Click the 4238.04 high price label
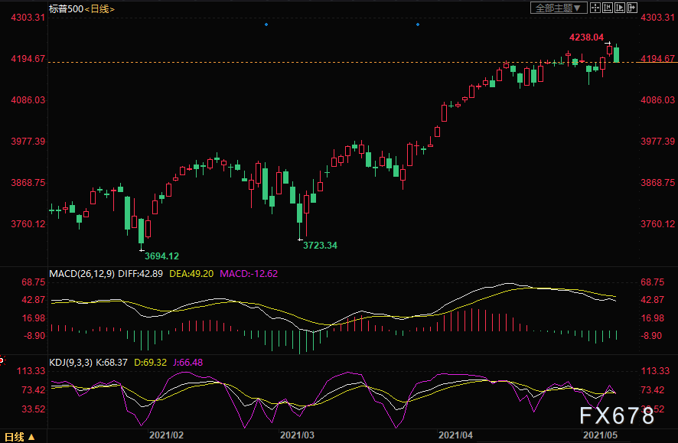 586,37
